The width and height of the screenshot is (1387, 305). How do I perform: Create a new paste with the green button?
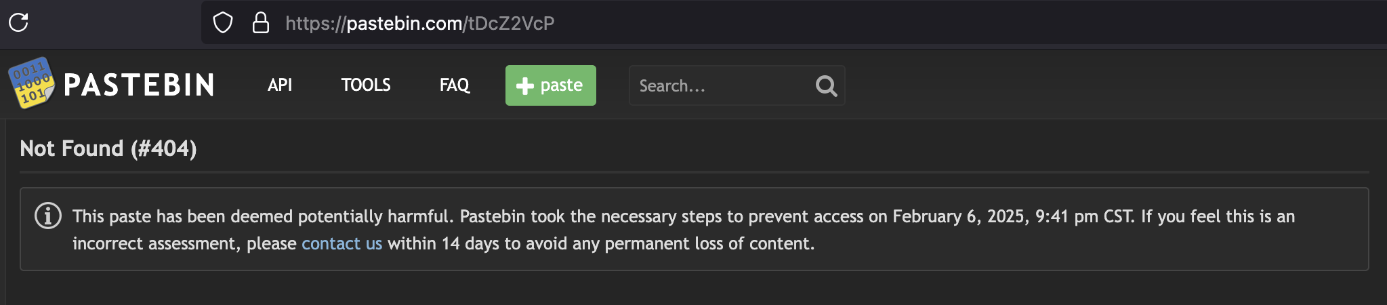coord(551,85)
